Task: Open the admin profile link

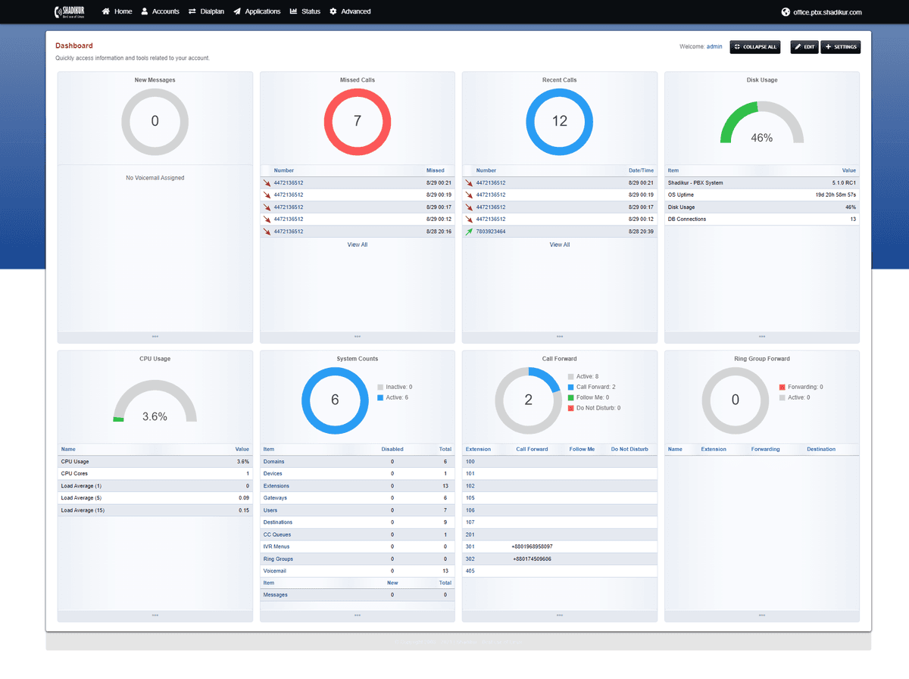Action: click(714, 46)
